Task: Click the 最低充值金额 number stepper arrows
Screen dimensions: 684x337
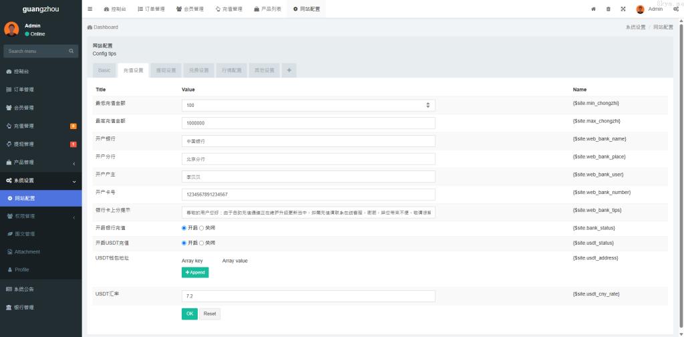Action: [427, 105]
